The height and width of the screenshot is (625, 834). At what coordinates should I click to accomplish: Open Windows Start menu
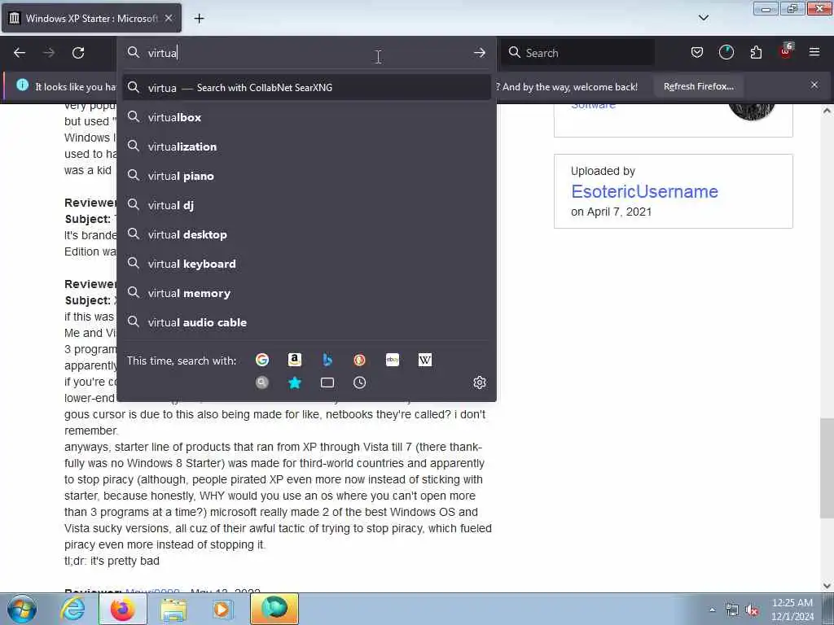21,609
